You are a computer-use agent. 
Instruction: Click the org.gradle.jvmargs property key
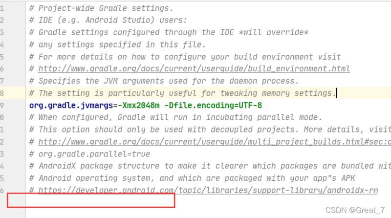pos(71,106)
